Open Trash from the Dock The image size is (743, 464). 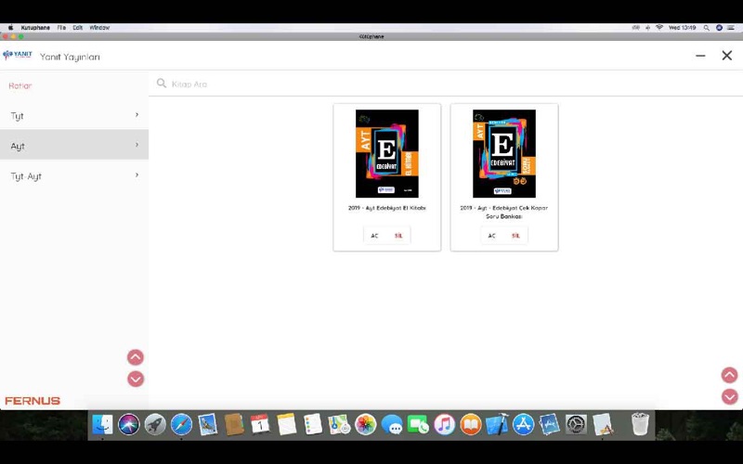tap(640, 424)
